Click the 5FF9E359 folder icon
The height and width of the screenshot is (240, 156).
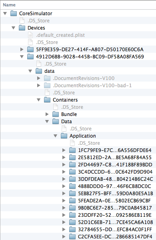pyautogui.click(x=30, y=50)
